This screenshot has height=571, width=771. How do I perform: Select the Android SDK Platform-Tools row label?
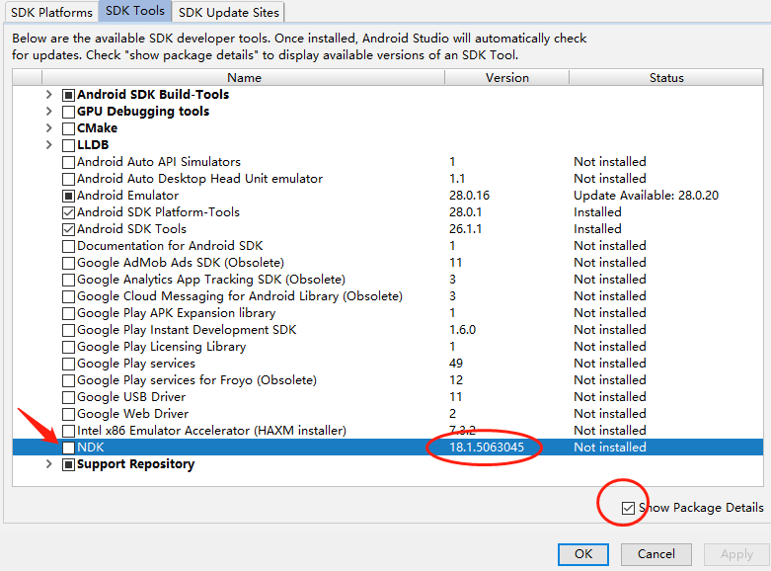click(x=158, y=212)
